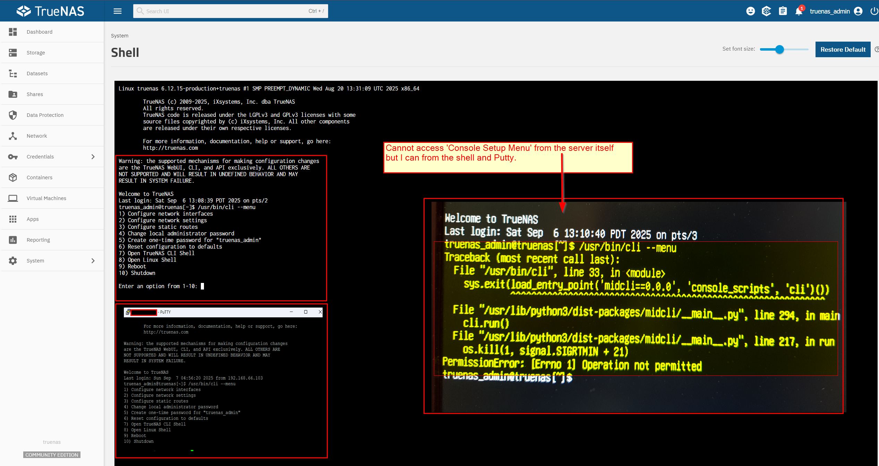Click the Apps grid icon
The image size is (879, 466).
13,219
